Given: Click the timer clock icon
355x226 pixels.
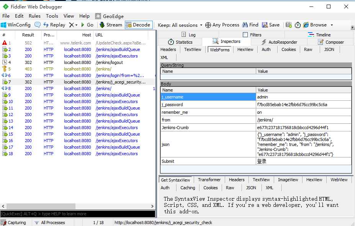Looking at the screenshot, I should (x=298, y=25).
